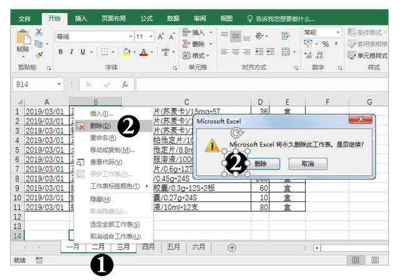This screenshot has width=400, height=280.
Task: Apply comma style
Action: click(x=336, y=44)
